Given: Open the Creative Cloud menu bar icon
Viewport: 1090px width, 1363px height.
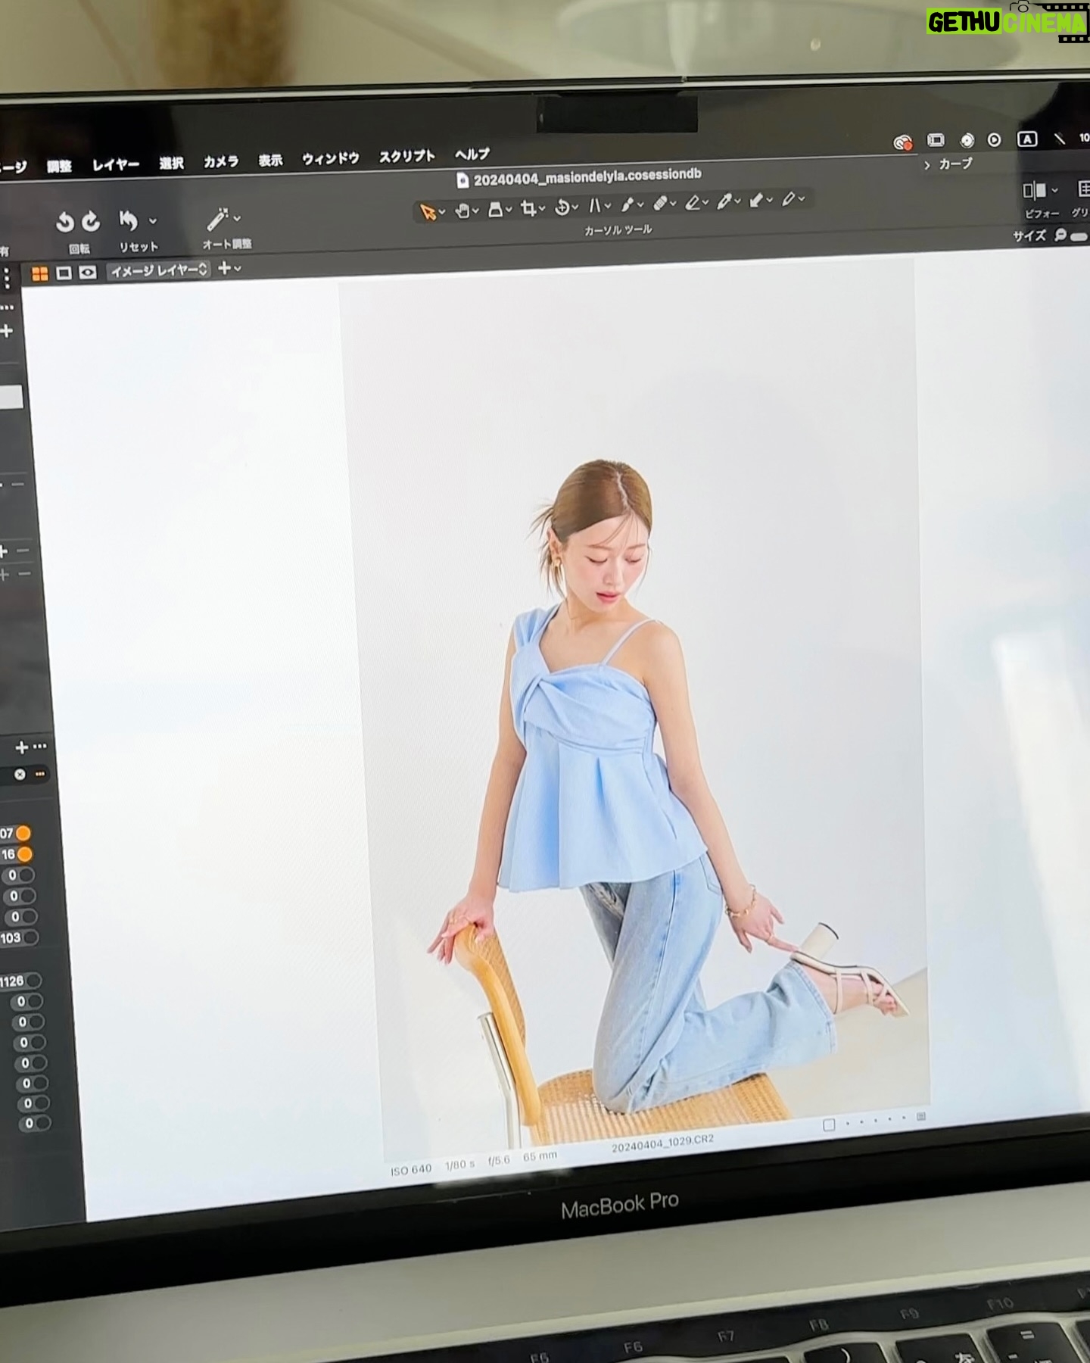Looking at the screenshot, I should click(x=903, y=142).
